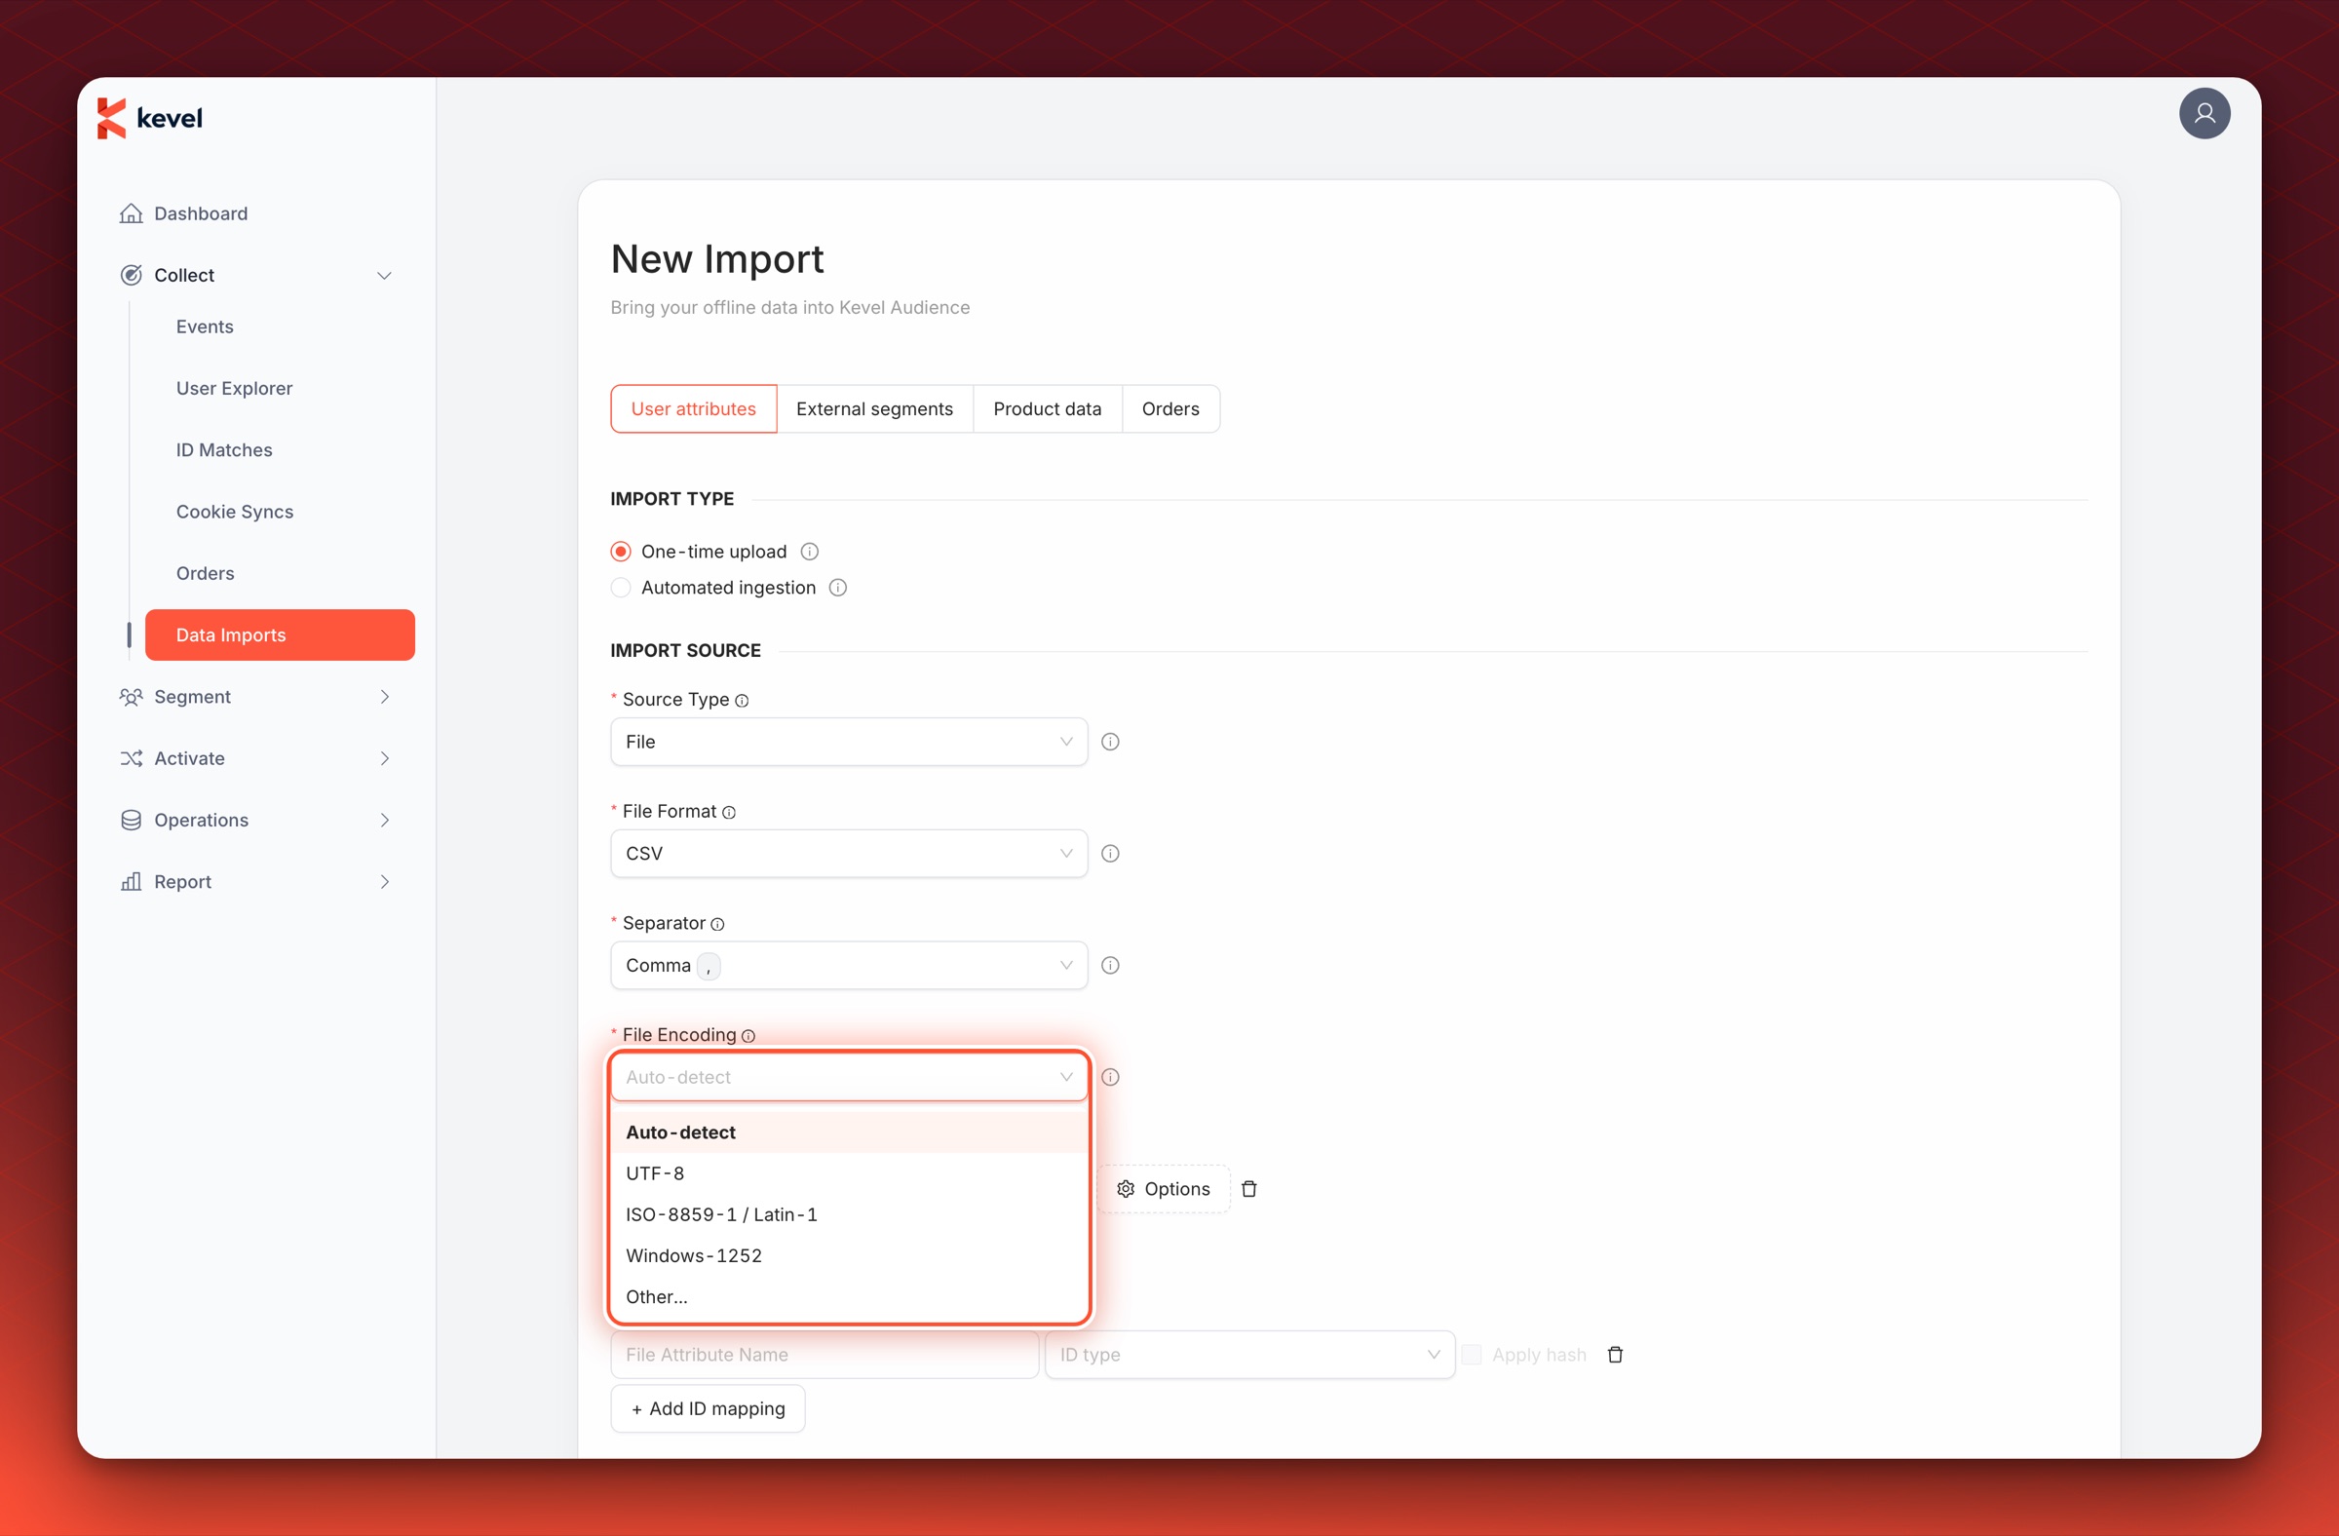Choose UTF-8 encoding option

[x=848, y=1173]
